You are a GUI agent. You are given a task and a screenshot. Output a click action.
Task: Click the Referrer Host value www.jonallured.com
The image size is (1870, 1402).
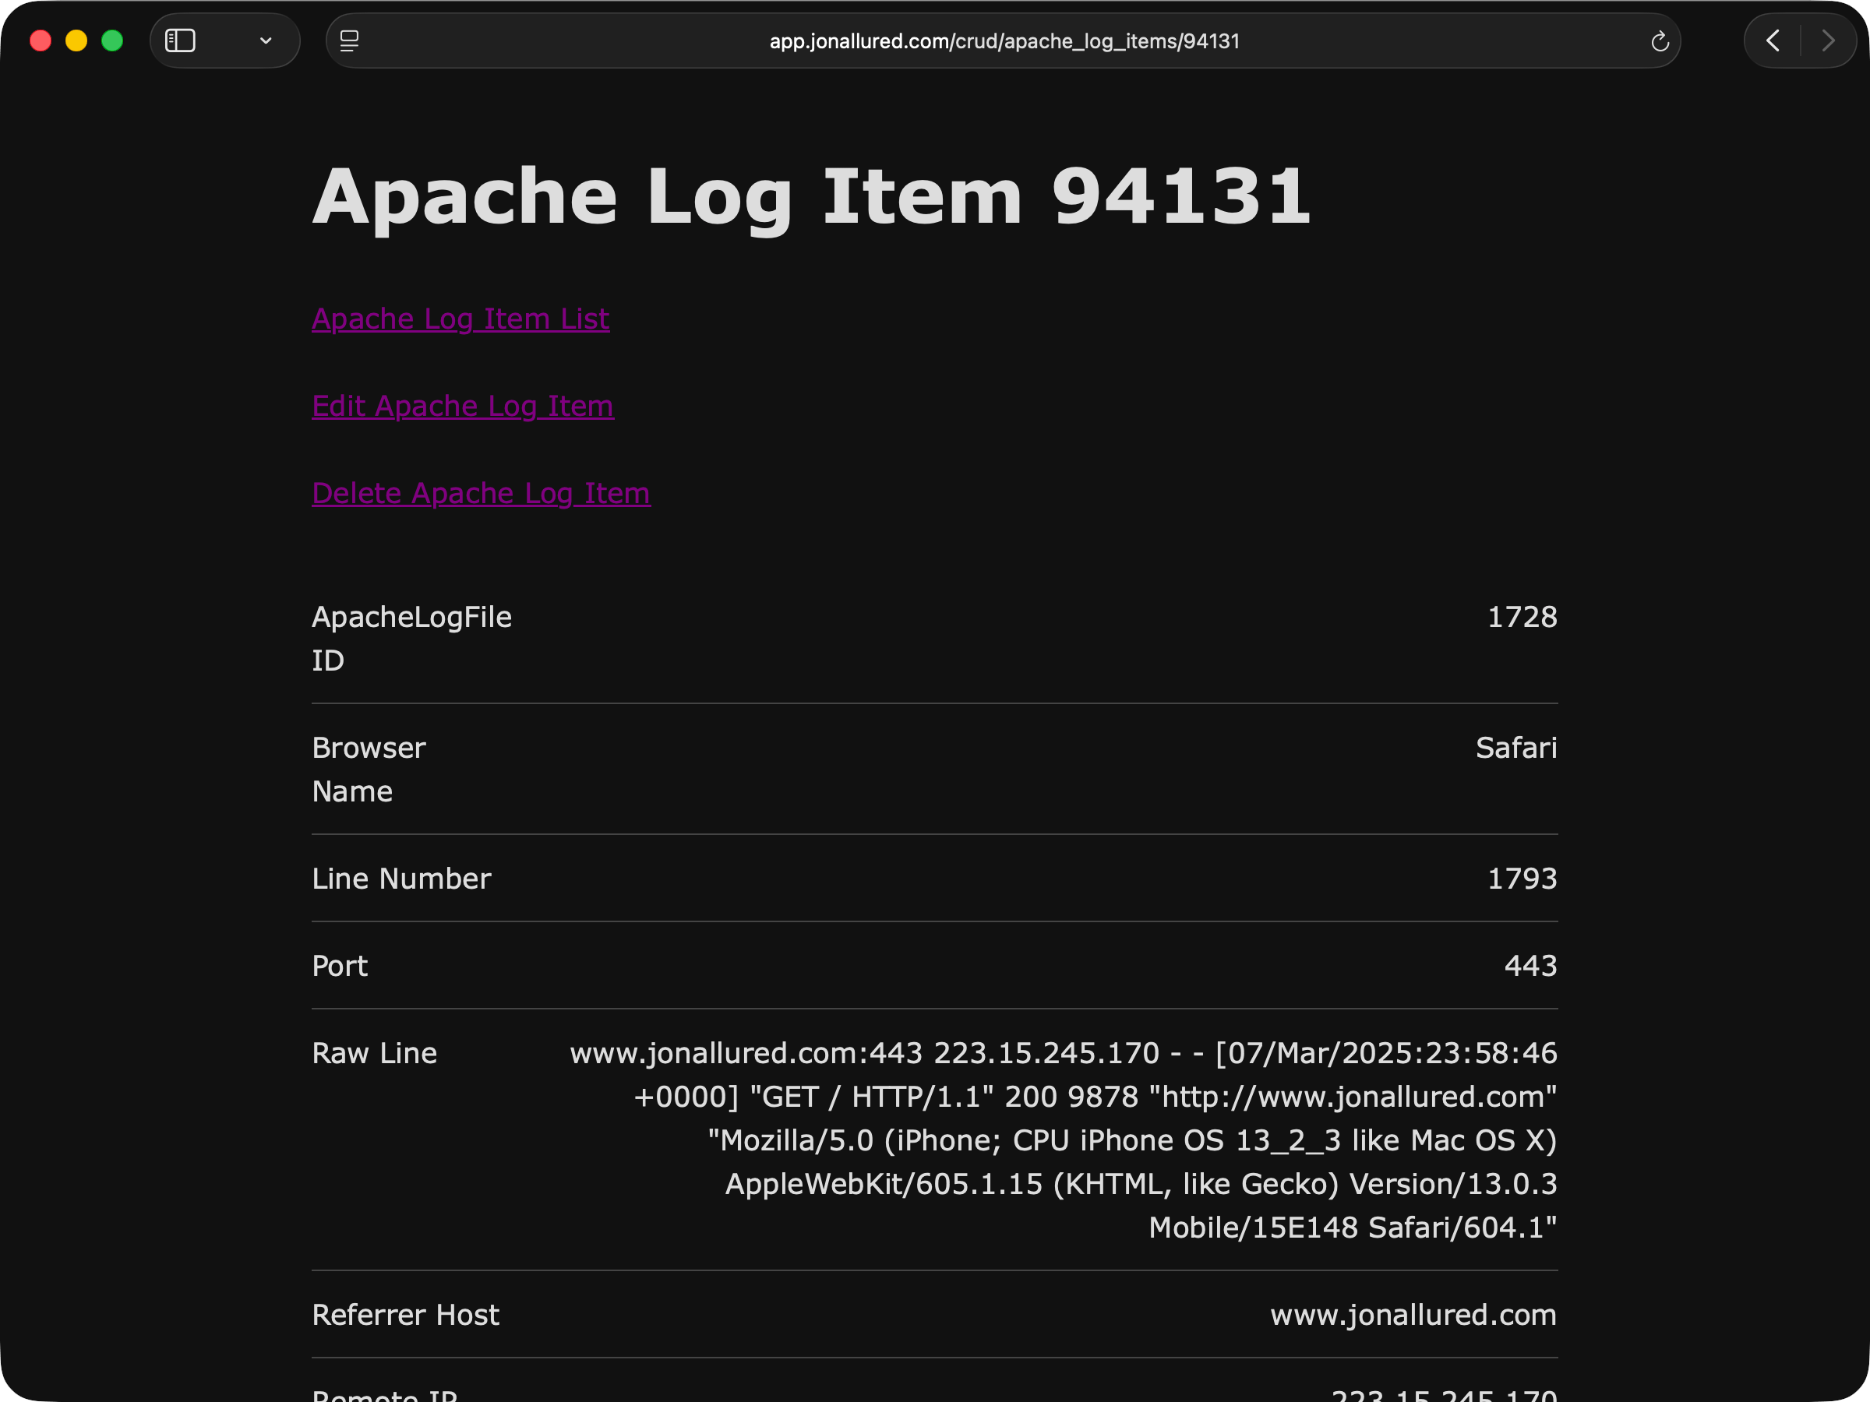[1413, 1316]
